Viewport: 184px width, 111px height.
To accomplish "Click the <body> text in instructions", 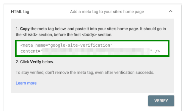I will (89, 35).
